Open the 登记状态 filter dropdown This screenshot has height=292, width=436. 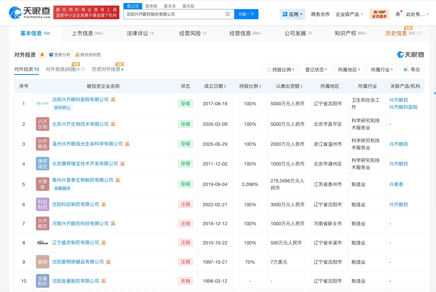click(x=316, y=69)
